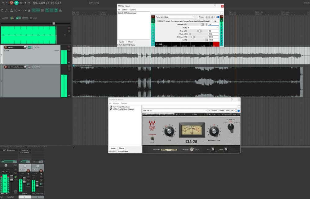The width and height of the screenshot is (310, 199).
Task: Open FX menu in master FX window
Action: 119,10
